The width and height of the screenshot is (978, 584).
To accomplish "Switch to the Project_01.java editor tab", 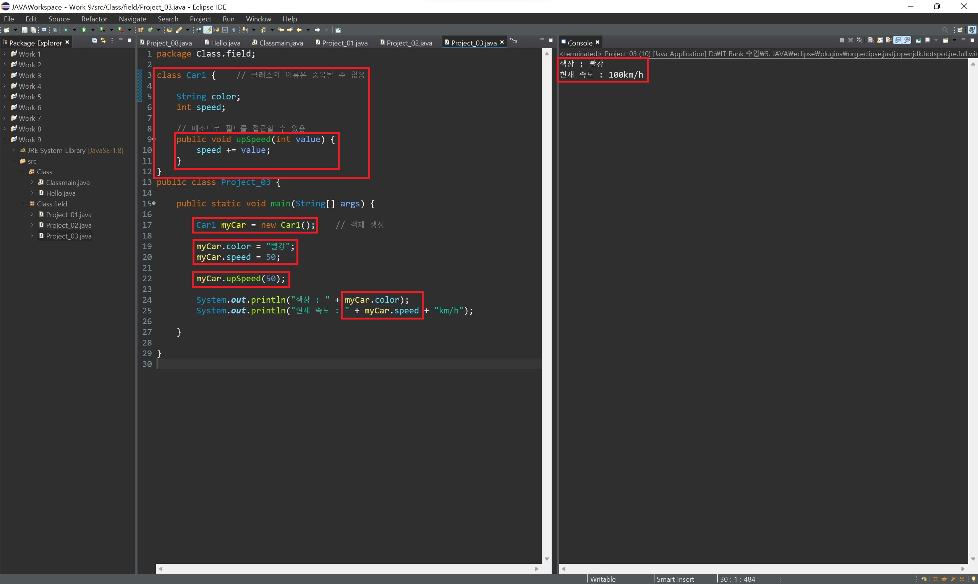I will [344, 43].
